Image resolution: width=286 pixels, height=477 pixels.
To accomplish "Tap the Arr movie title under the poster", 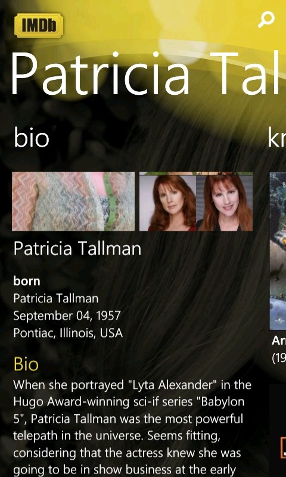I will (x=279, y=340).
